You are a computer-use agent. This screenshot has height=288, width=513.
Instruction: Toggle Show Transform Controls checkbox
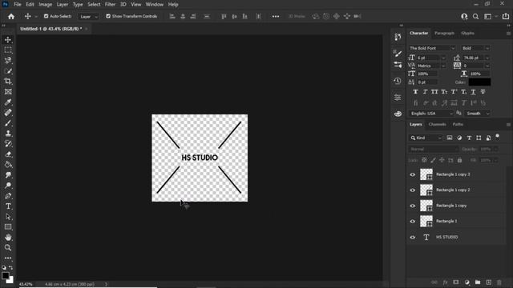coord(108,16)
